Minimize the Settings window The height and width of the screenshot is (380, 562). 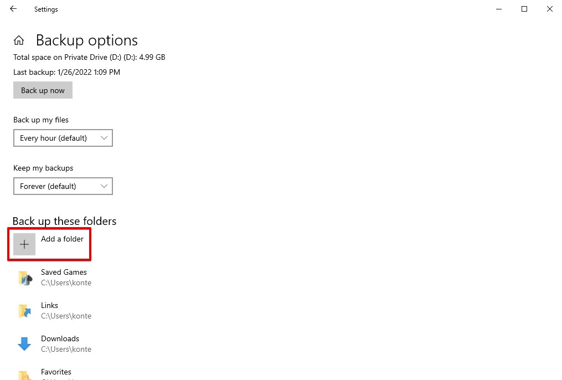pyautogui.click(x=499, y=9)
